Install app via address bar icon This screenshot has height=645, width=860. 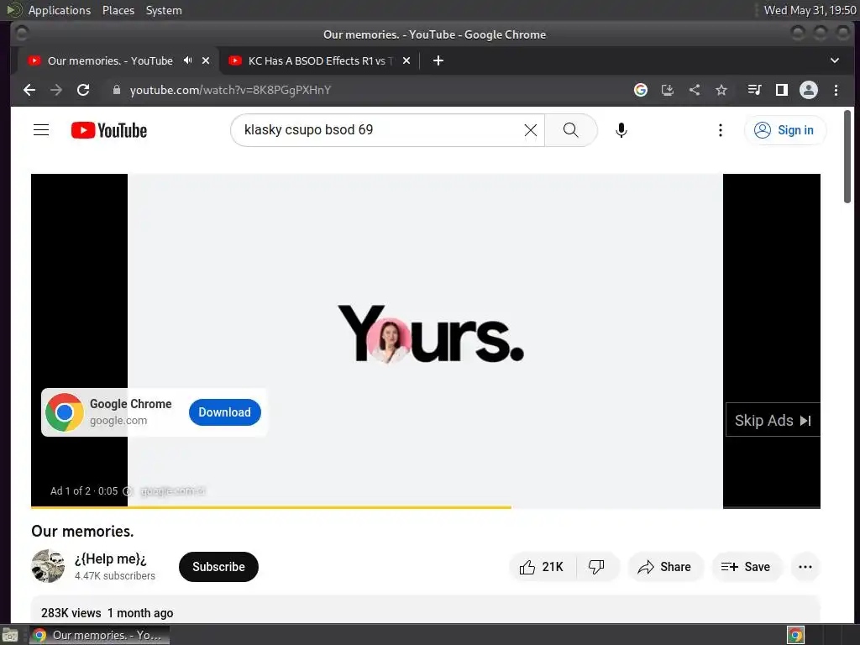pyautogui.click(x=668, y=90)
